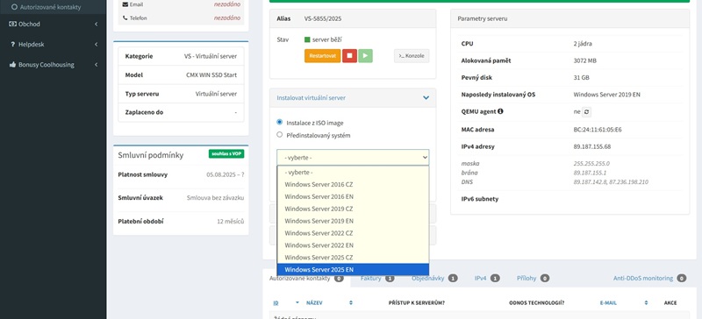Stop the server with the red button
Screen dimensions: 702x319
349,56
